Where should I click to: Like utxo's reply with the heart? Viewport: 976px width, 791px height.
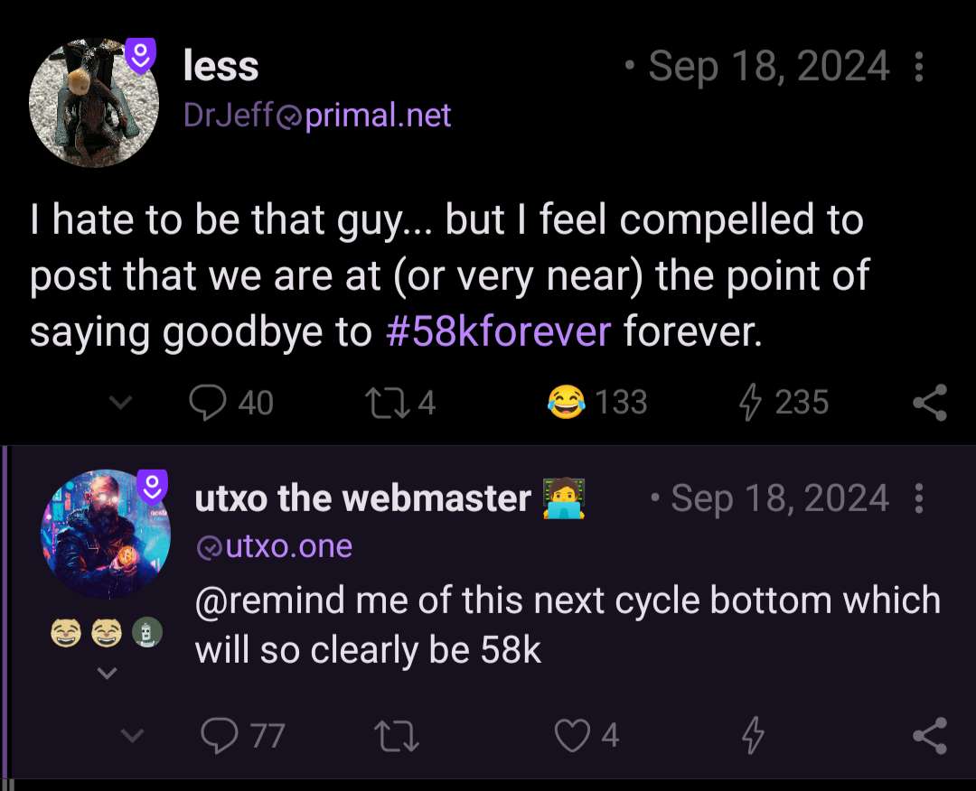pyautogui.click(x=571, y=735)
